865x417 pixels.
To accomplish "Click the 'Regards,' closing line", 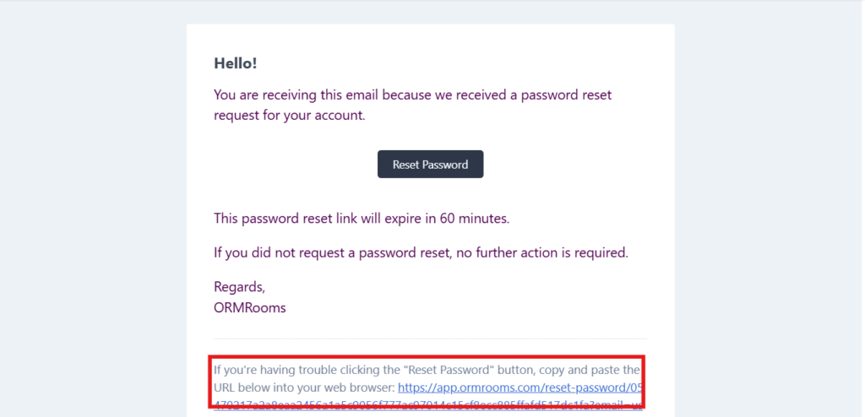I will click(239, 287).
